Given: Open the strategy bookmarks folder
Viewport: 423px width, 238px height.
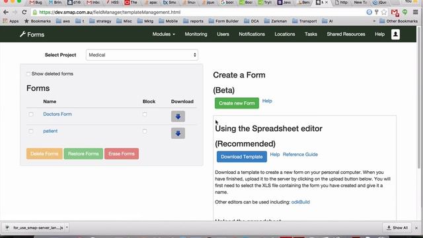Looking at the screenshot, I should click(x=100, y=21).
